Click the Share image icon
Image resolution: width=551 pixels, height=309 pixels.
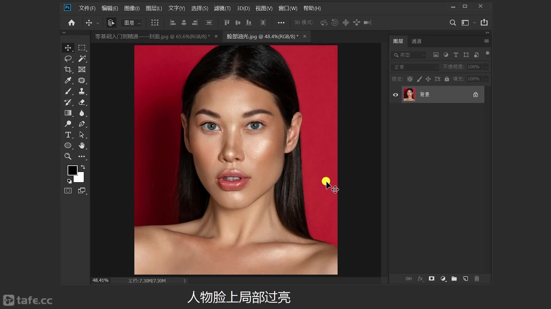tap(484, 22)
